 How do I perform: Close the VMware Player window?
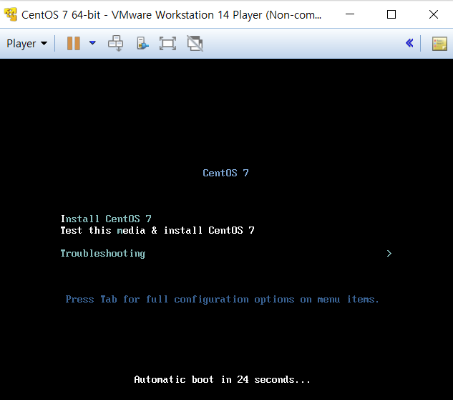(434, 14)
